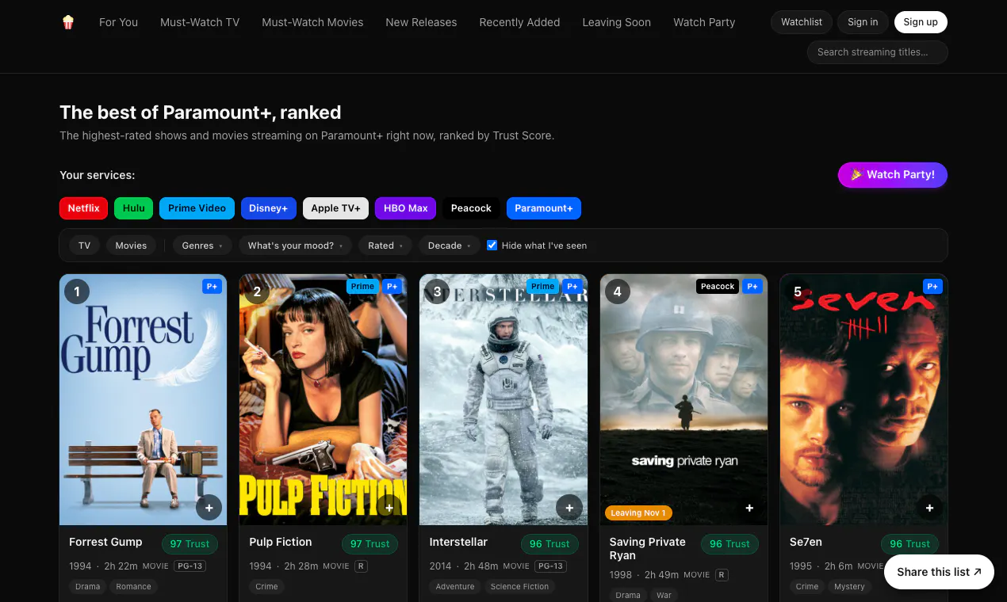Filter results by Movies
Screen dimensions: 1007x602
click(x=131, y=246)
